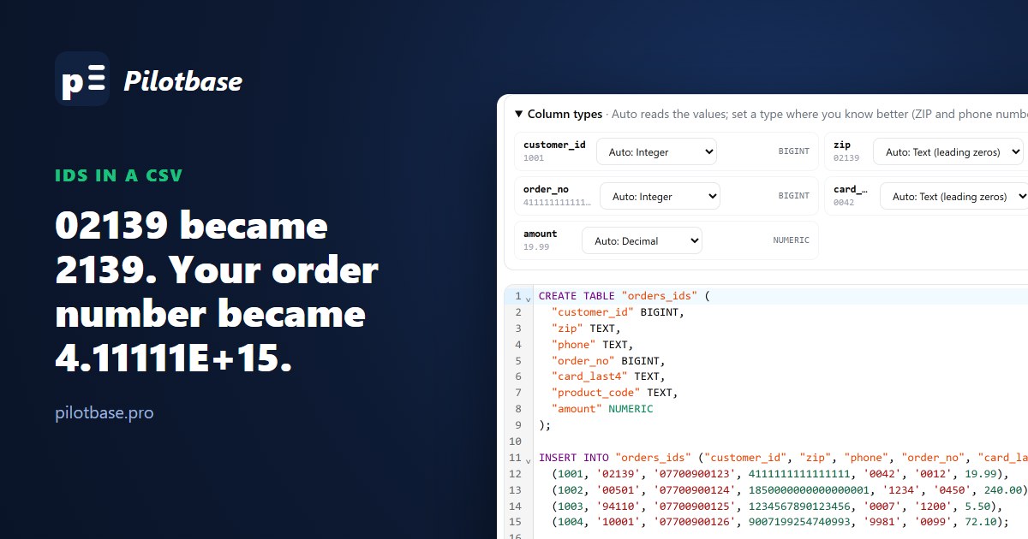Open the order_no type dropdown
This screenshot has height=539, width=1028.
[660, 197]
